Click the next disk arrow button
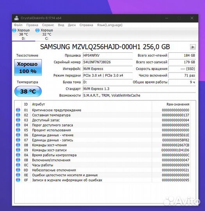The image size is (205, 211). [x=193, y=47]
